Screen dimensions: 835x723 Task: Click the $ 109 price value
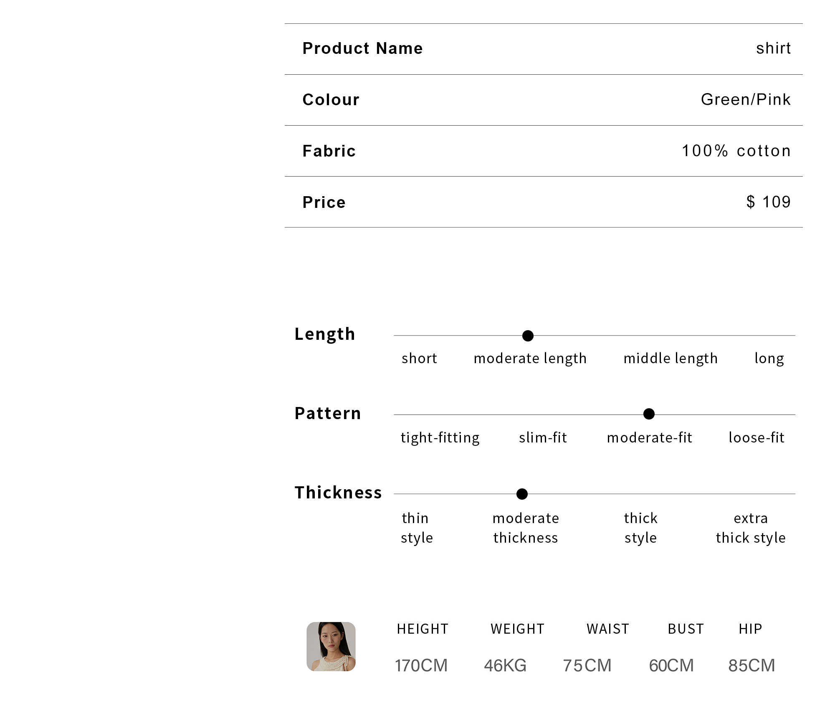click(x=769, y=202)
